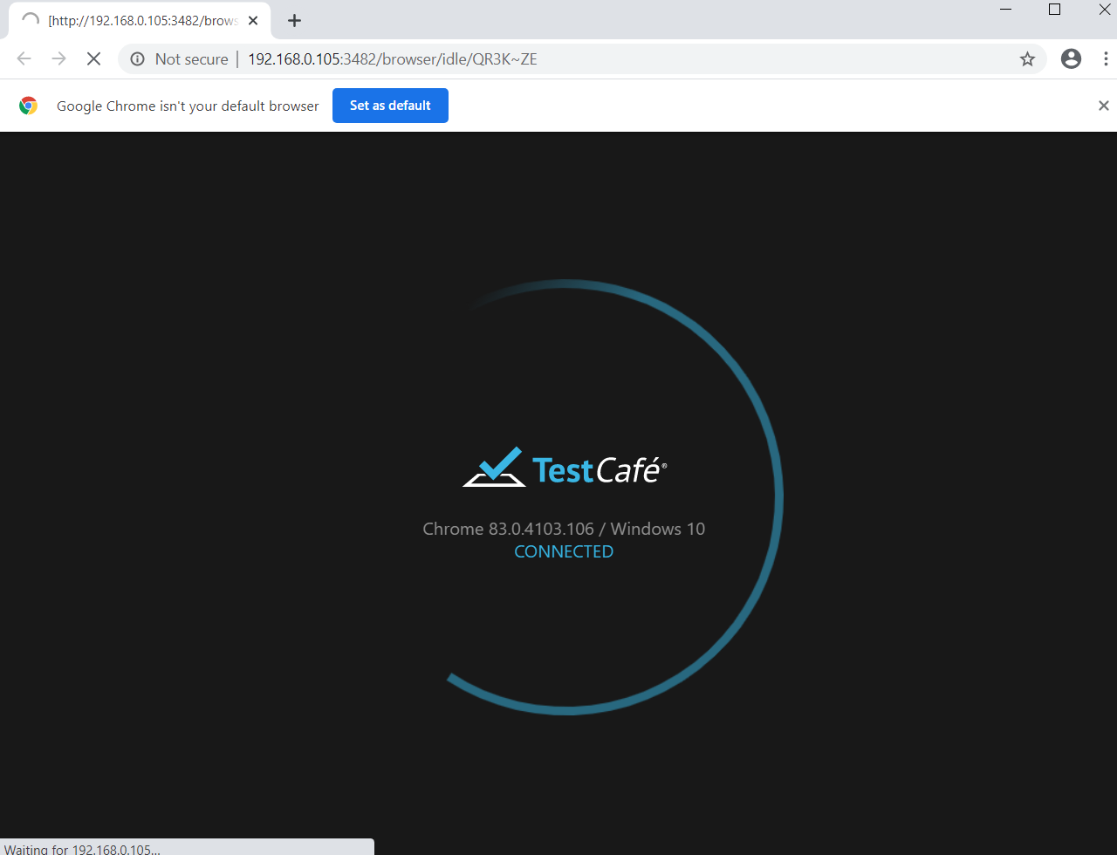Click the Not secure label
Screen dimensions: 1117x855
(x=191, y=59)
